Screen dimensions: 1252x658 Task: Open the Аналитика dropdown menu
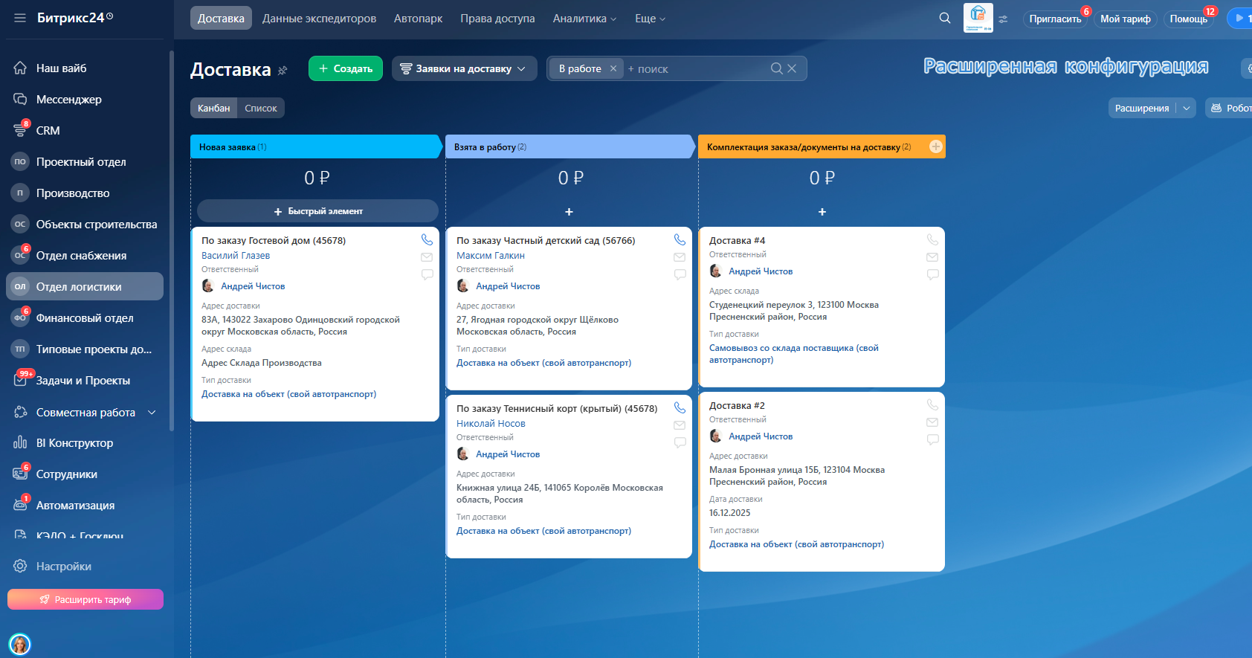[584, 19]
